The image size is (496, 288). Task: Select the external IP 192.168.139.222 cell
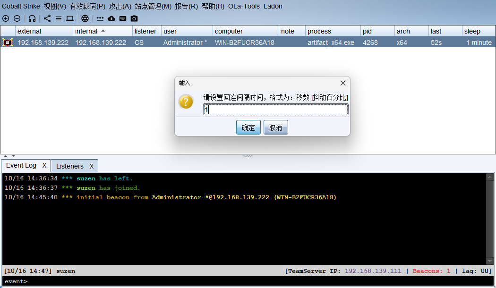click(x=43, y=42)
